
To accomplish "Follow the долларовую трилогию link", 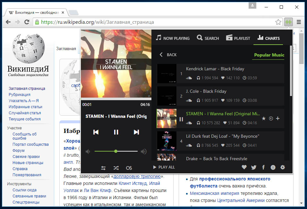I will tap(137, 176).
